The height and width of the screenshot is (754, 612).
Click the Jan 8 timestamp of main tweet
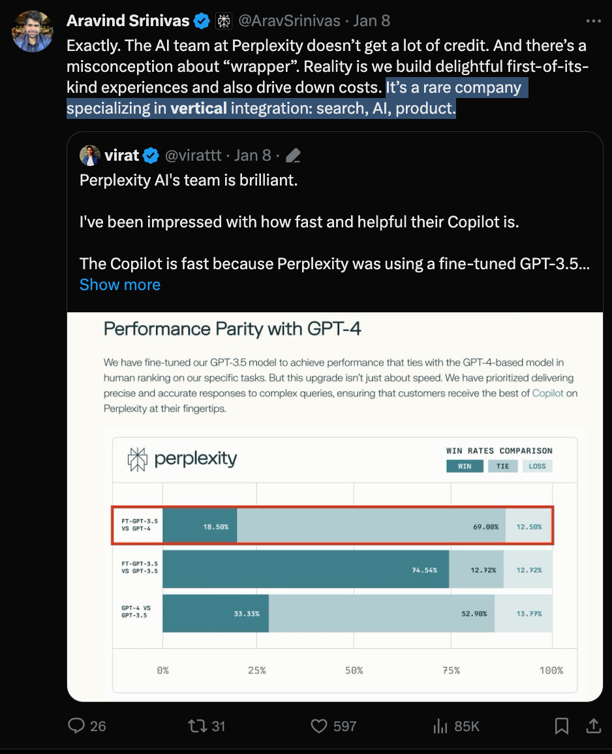371,21
